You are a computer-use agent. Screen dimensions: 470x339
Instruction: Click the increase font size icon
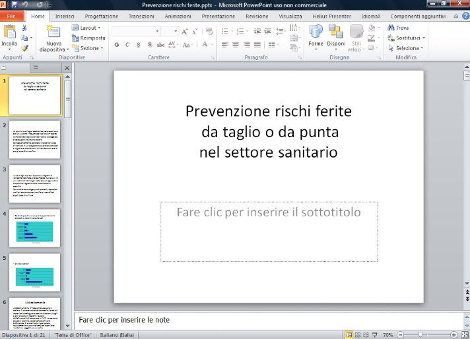point(185,31)
